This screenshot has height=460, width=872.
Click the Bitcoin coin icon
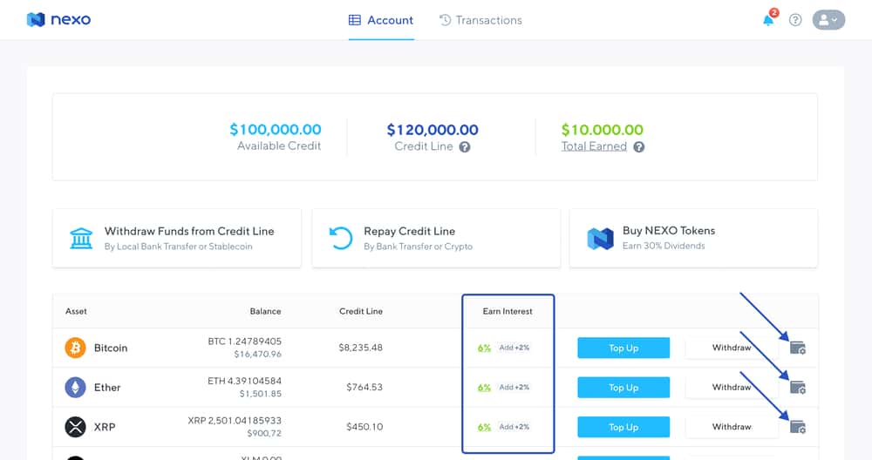click(76, 348)
